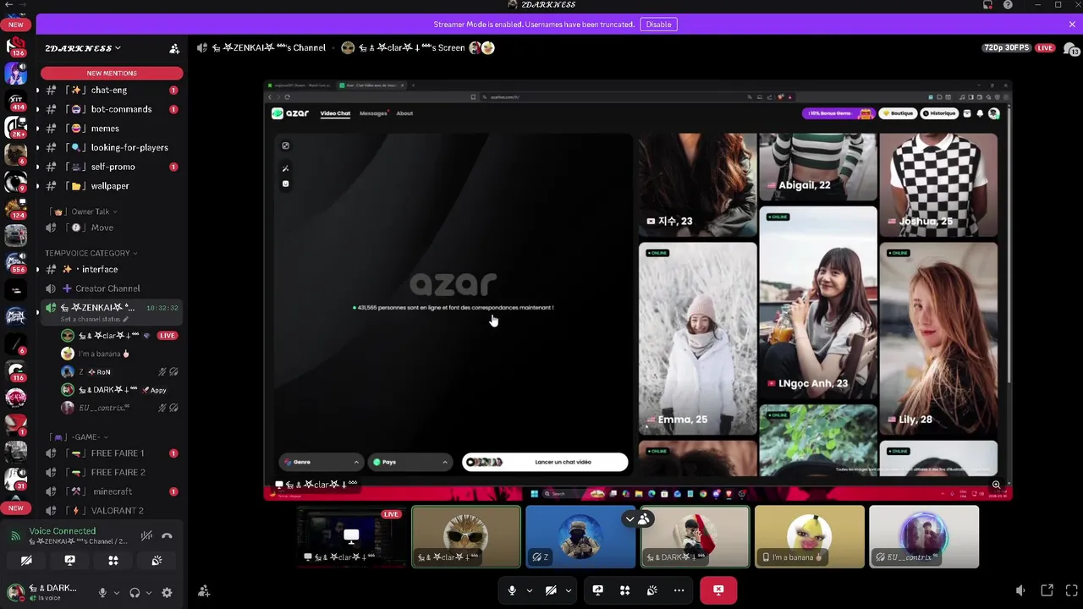Open the About tab on the Azar site

coord(404,113)
